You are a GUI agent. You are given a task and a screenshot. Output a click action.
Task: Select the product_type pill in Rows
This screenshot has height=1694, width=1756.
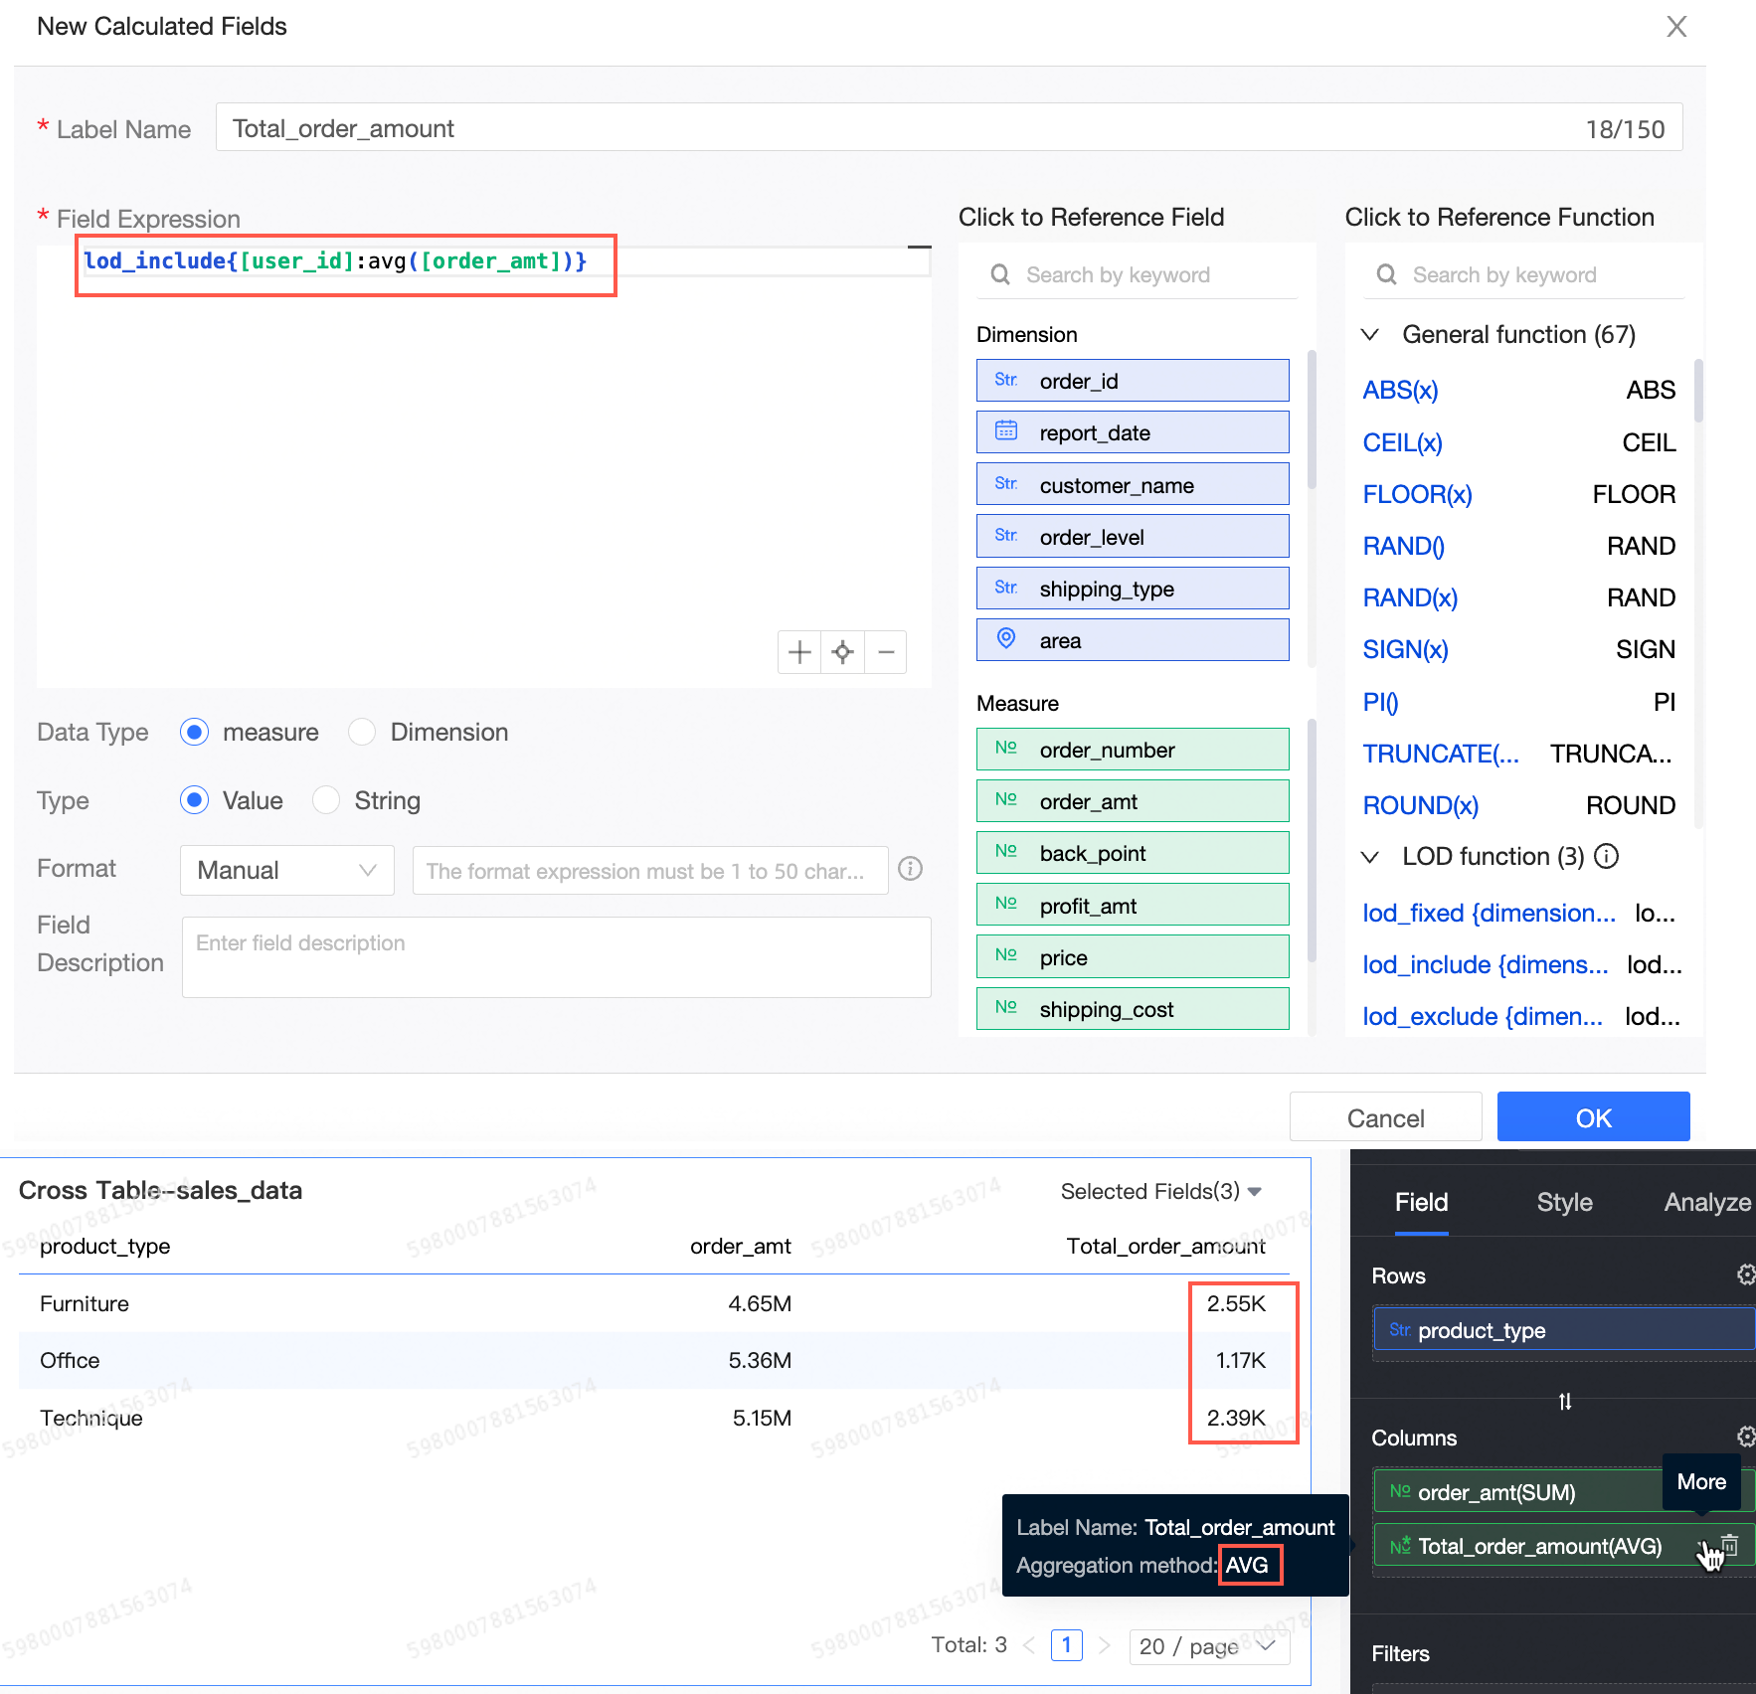[x=1564, y=1329]
